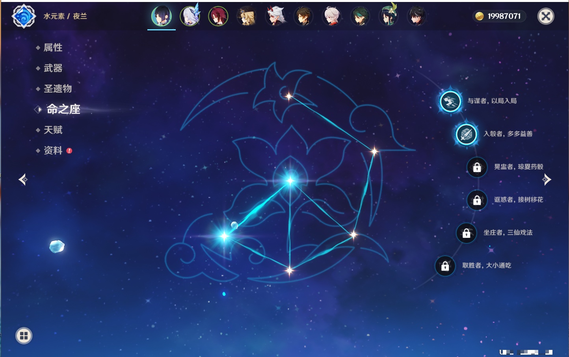The height and width of the screenshot is (357, 569).
Task: Open the grid menu button
Action: tap(24, 336)
